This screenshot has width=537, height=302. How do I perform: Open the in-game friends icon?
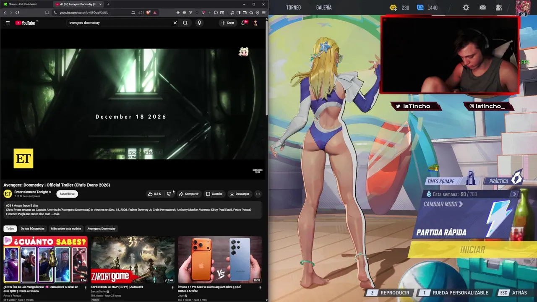(499, 8)
